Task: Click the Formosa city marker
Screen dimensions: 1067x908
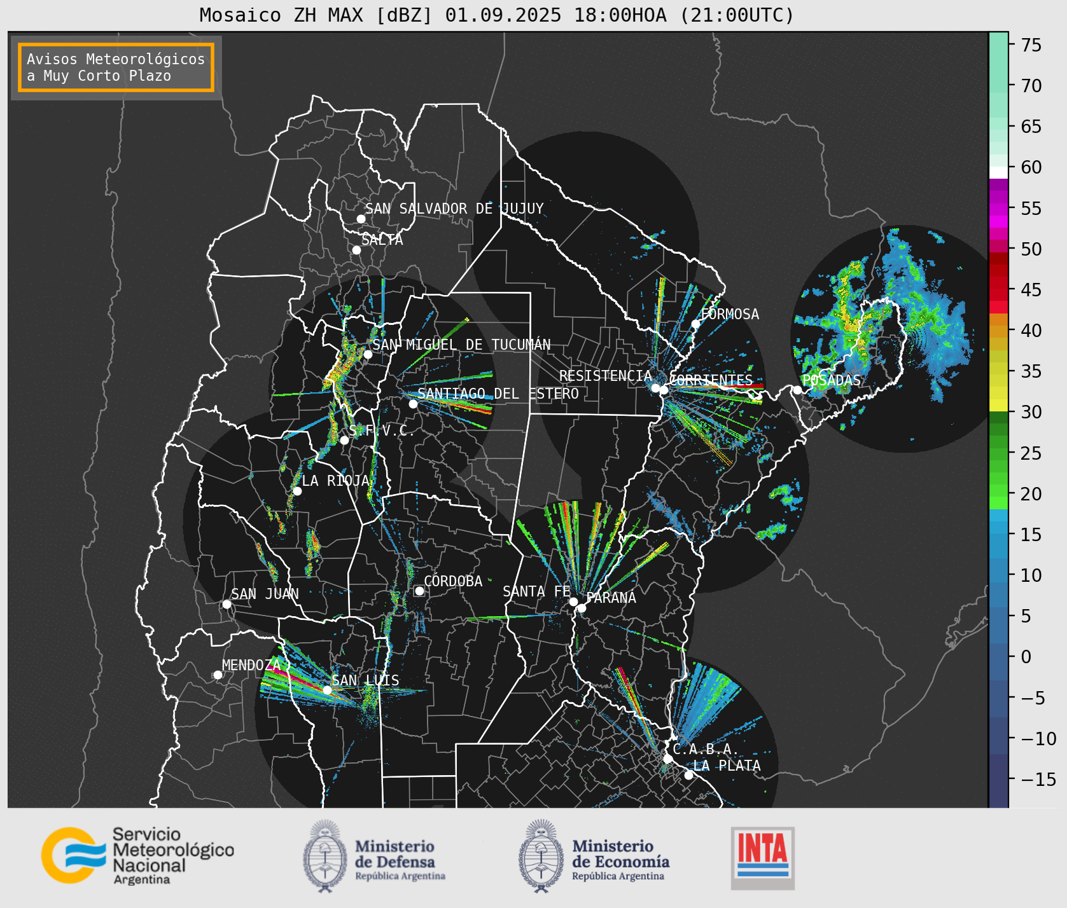Action: 695,324
